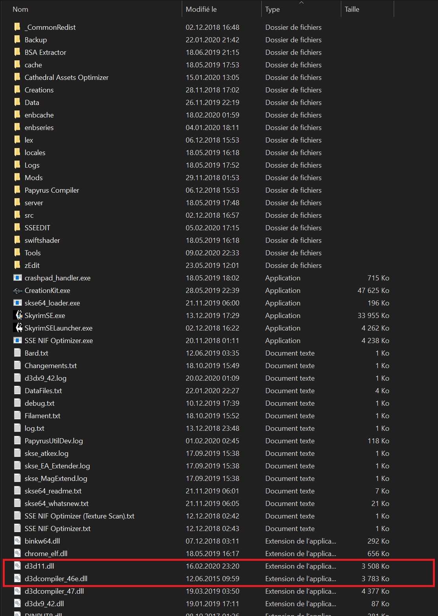
Task: Select the locales folder name
Action: (x=35, y=152)
